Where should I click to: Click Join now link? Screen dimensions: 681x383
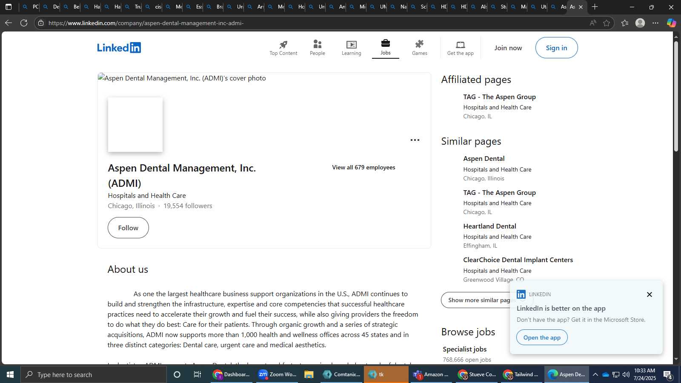click(x=508, y=48)
